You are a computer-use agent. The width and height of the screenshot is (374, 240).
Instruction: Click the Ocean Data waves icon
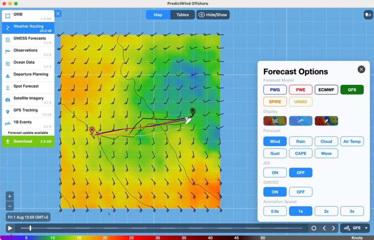pyautogui.click(x=8, y=64)
